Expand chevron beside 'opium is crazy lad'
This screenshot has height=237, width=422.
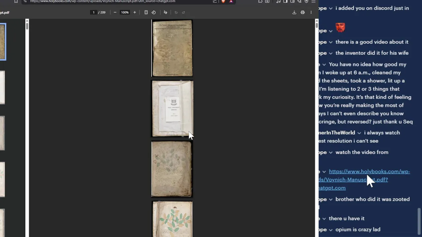click(331, 230)
